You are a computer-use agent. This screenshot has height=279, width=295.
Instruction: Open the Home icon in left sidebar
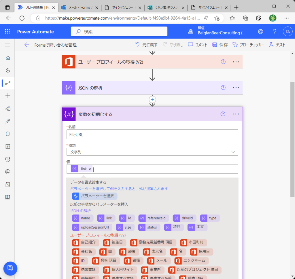pyautogui.click(x=8, y=58)
